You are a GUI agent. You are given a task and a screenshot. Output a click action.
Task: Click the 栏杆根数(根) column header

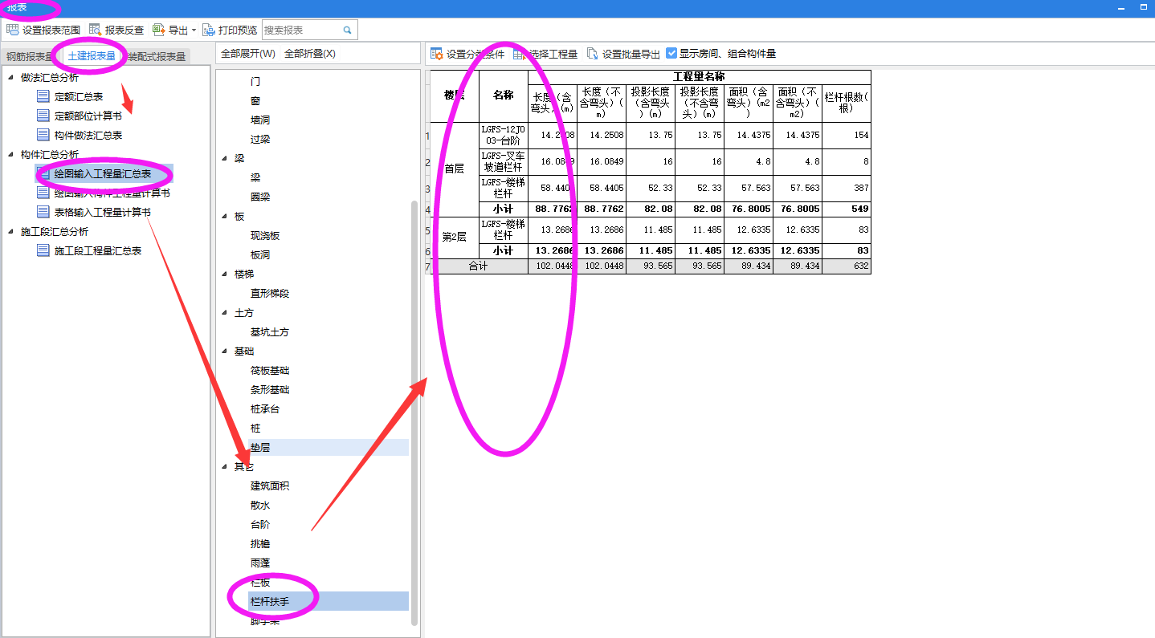[x=847, y=103]
